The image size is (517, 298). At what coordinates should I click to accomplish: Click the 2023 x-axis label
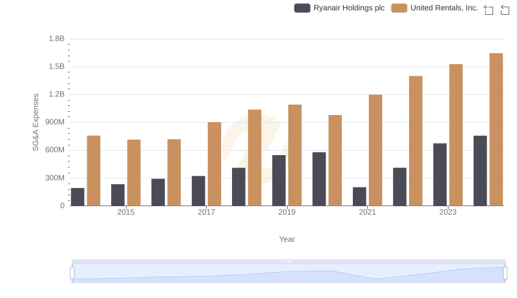point(448,212)
